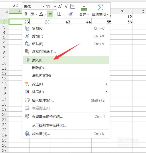This screenshot has width=146, height=153.
Task: Click the clipboard icon beside 粘贴(P)
Action: [27, 44]
